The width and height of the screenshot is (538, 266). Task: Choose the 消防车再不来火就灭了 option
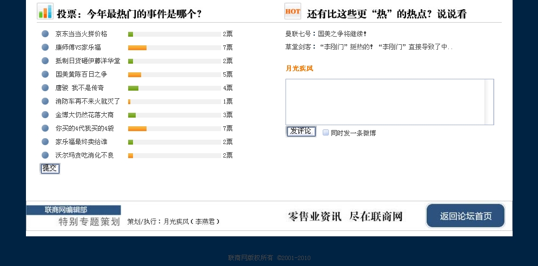pos(45,101)
